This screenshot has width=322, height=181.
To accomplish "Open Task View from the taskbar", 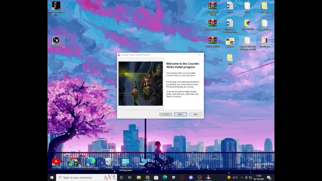I will 130,177.
